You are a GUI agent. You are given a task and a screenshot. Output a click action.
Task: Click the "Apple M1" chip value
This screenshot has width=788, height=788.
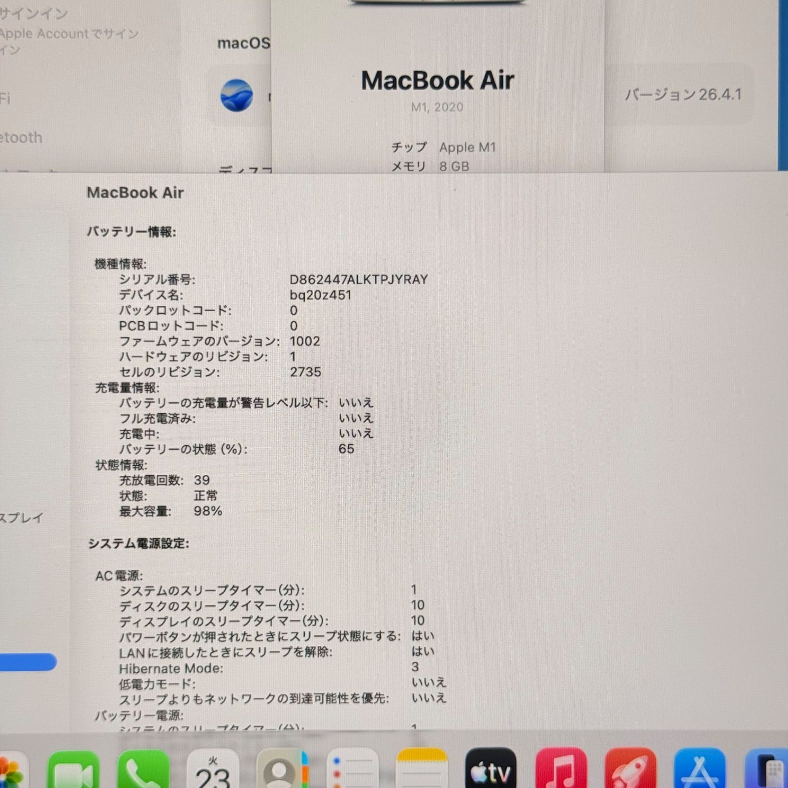[467, 147]
